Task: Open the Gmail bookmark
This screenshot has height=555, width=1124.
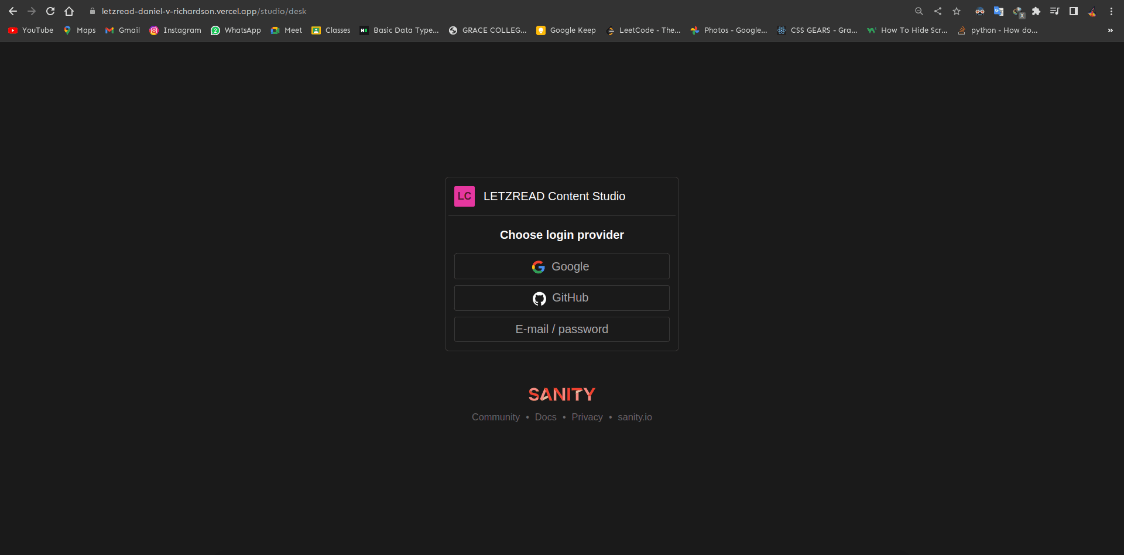Action: [122, 30]
